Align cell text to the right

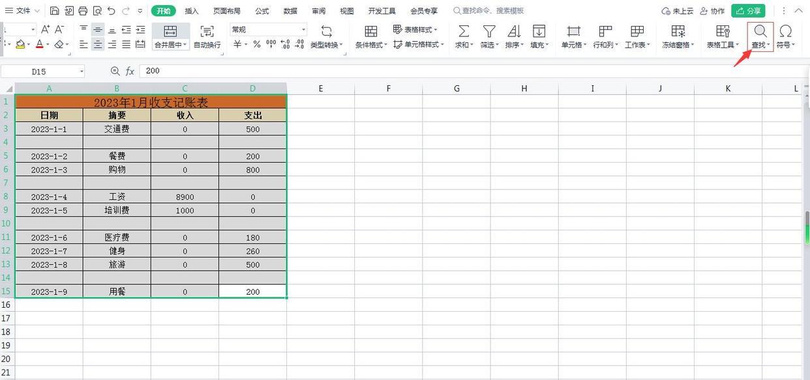tap(112, 44)
